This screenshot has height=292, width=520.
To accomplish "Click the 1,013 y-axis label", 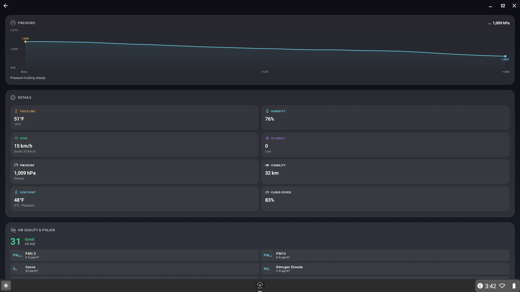I will point(14,30).
